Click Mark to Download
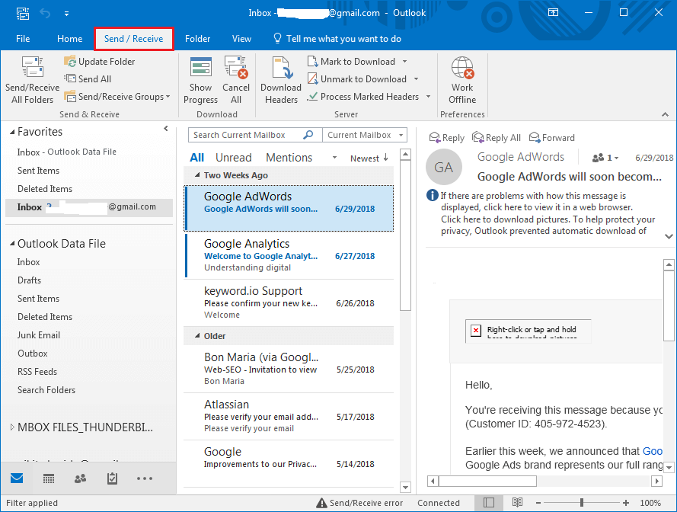This screenshot has width=677, height=512. click(352, 62)
